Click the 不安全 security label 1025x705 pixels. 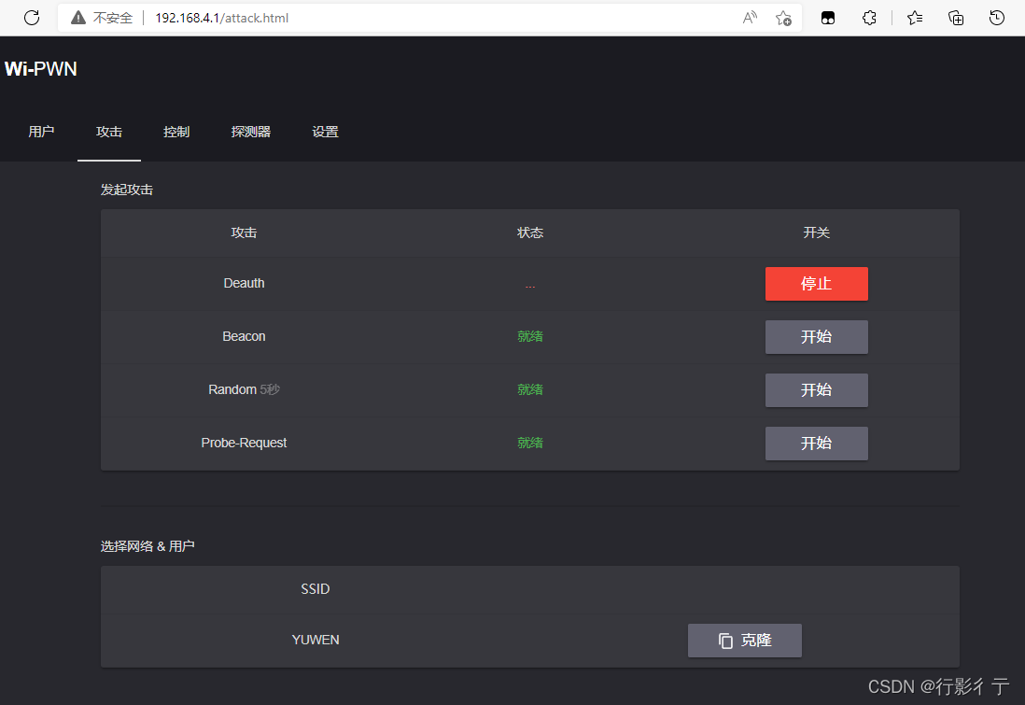coord(112,18)
